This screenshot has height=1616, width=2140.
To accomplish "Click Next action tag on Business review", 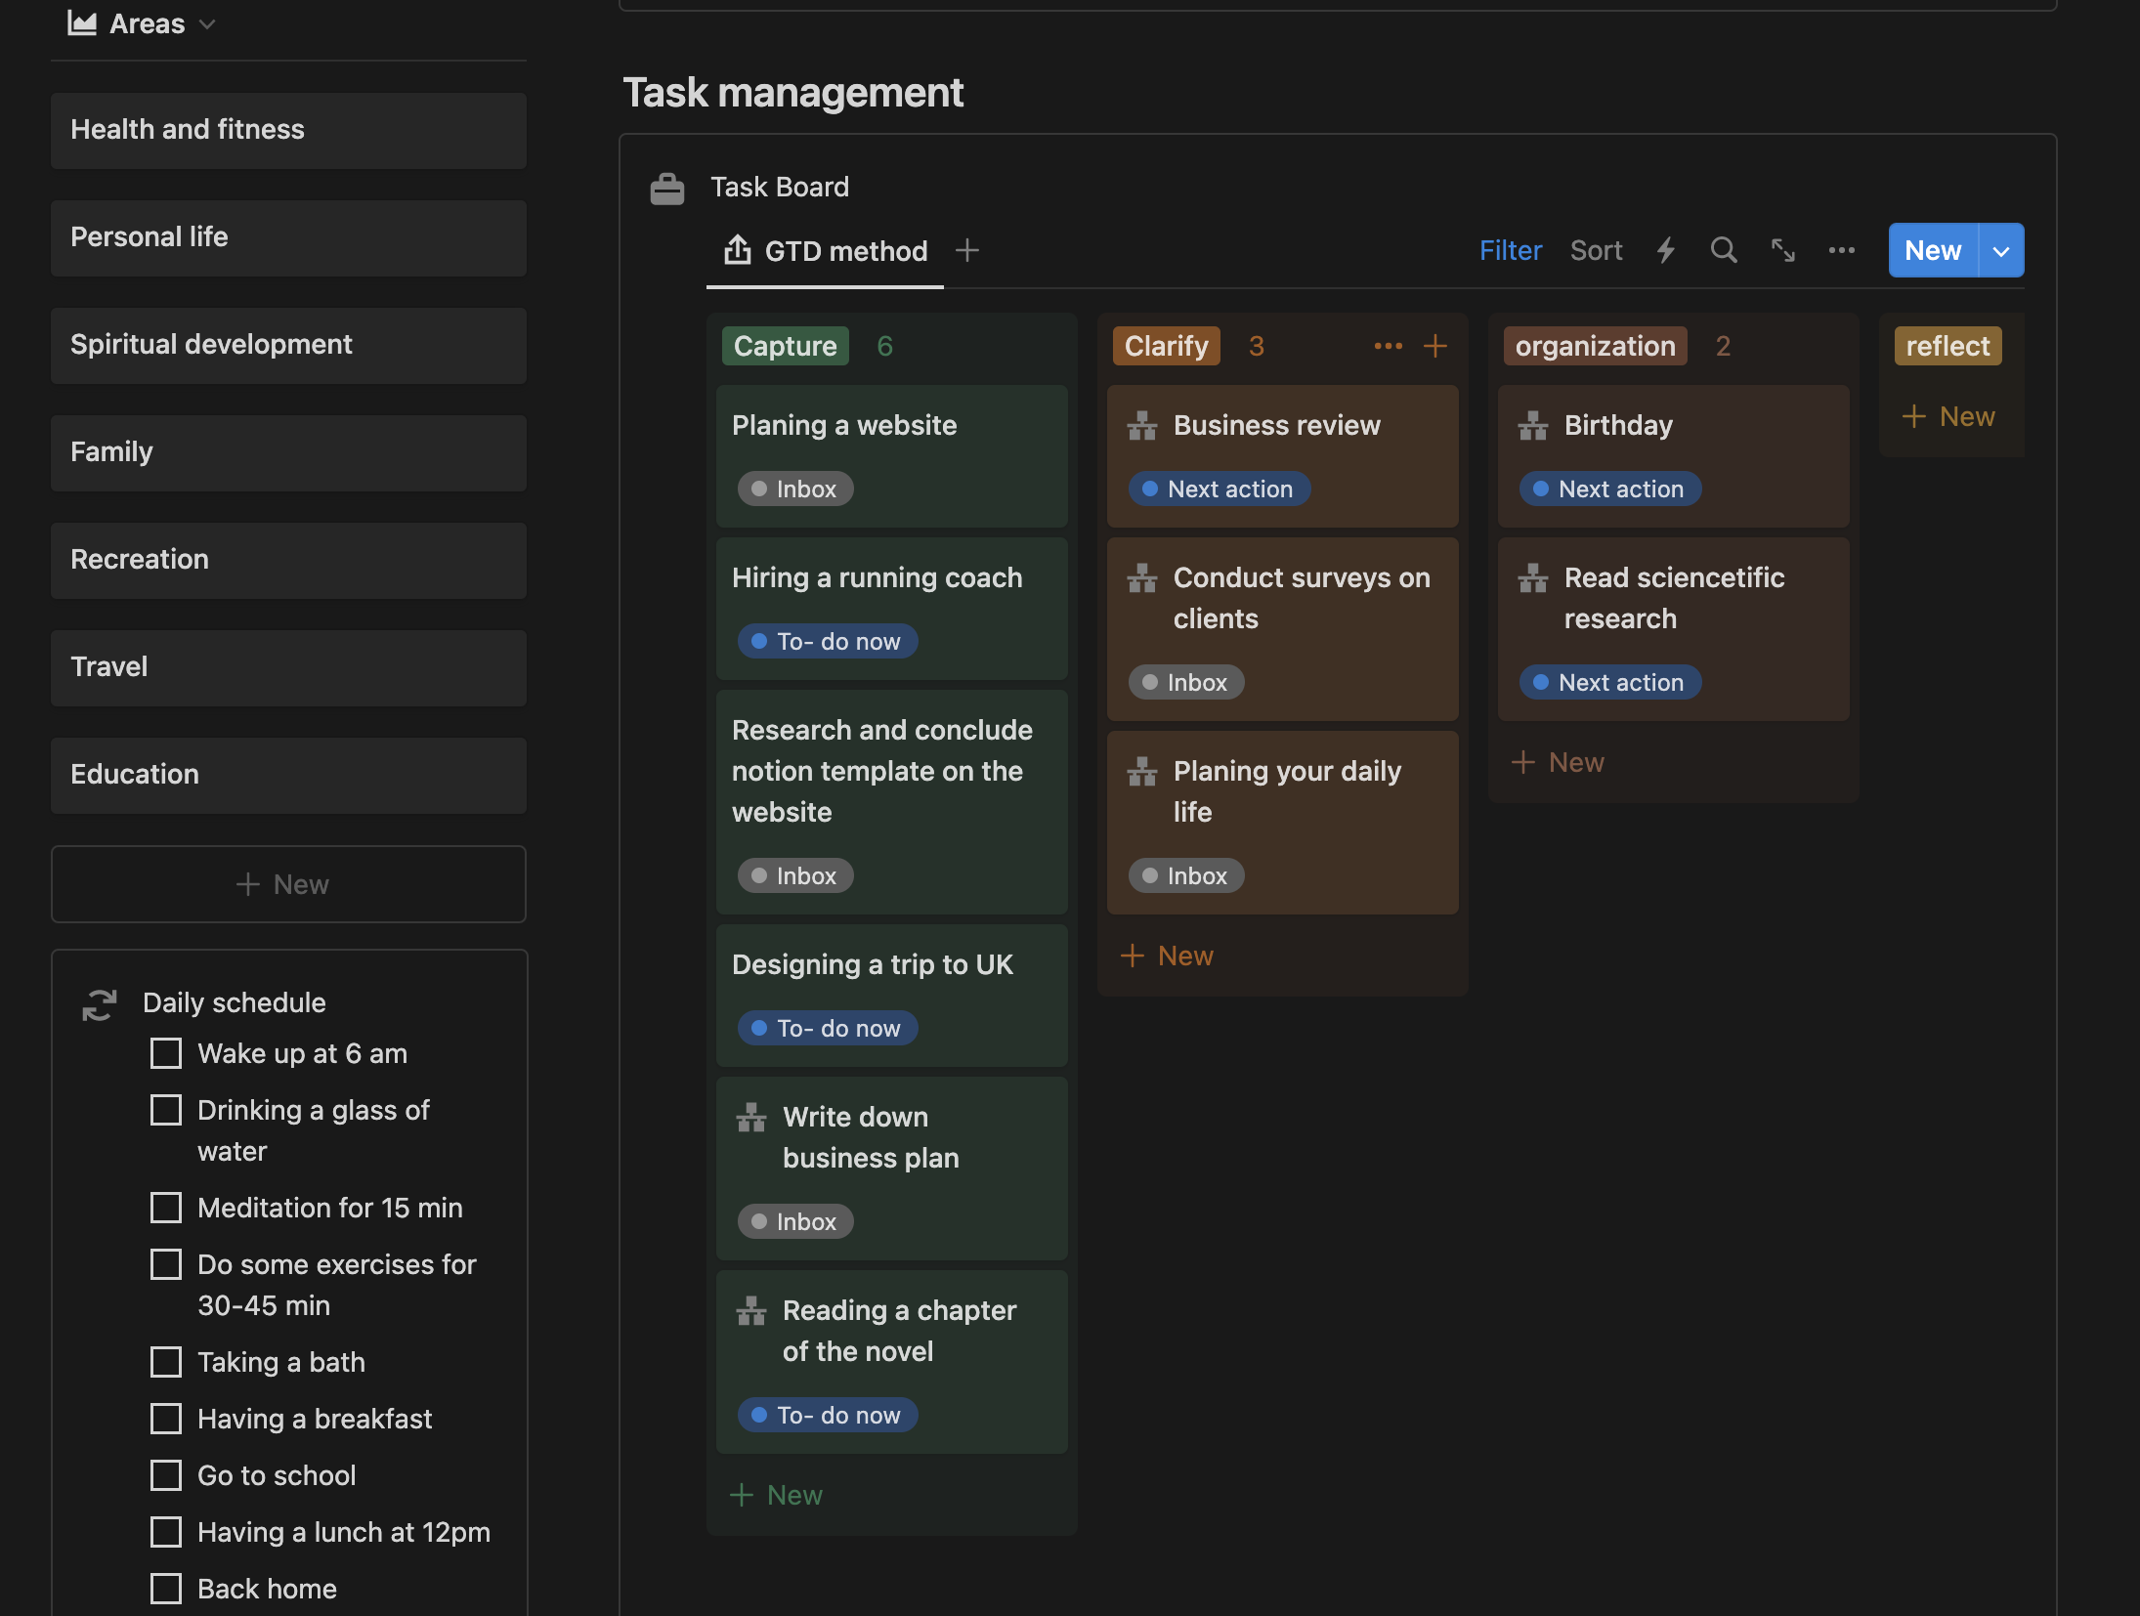I will coord(1220,489).
